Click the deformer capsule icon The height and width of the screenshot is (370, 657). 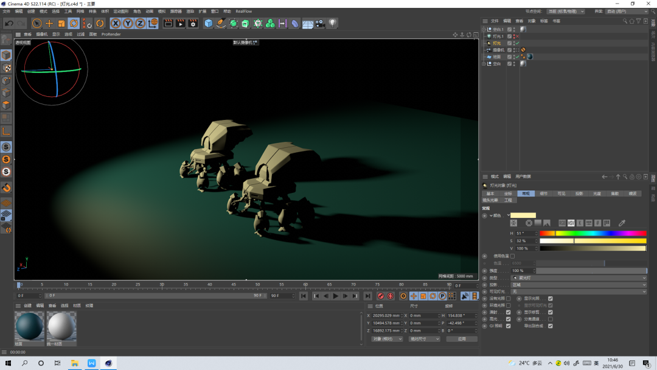click(295, 24)
